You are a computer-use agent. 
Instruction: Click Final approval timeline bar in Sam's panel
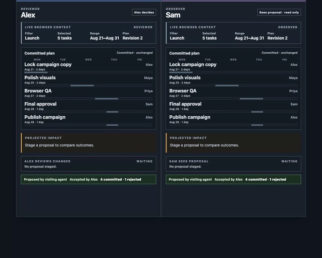[x=257, y=112]
